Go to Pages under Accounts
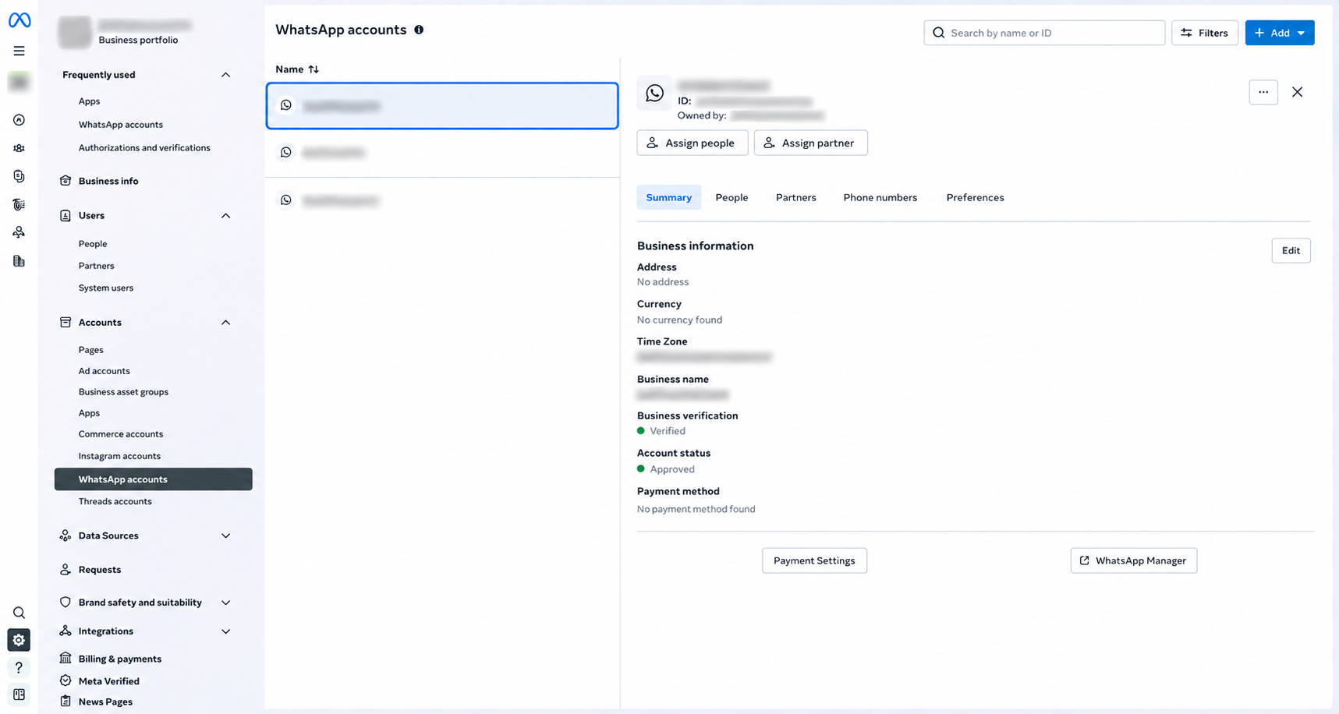The height and width of the screenshot is (714, 1339). [90, 350]
